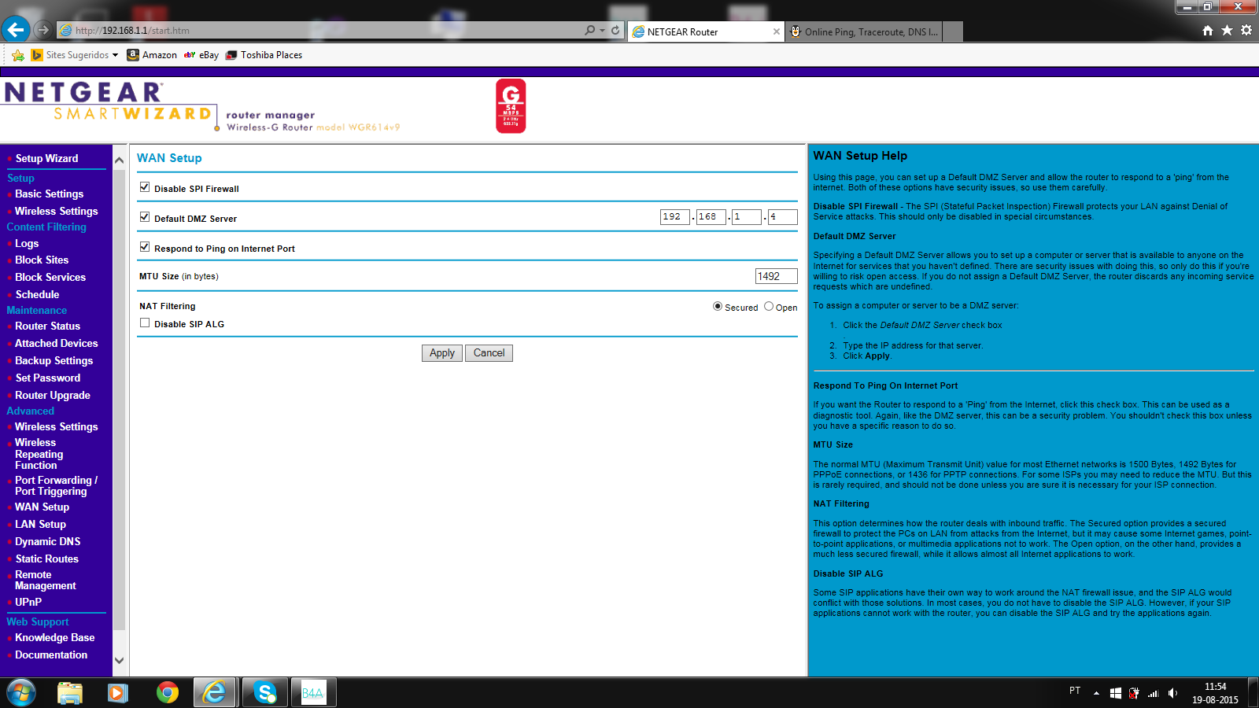Click the Internet Explorer taskbar icon
Viewport: 1259px width, 708px height.
pos(214,692)
